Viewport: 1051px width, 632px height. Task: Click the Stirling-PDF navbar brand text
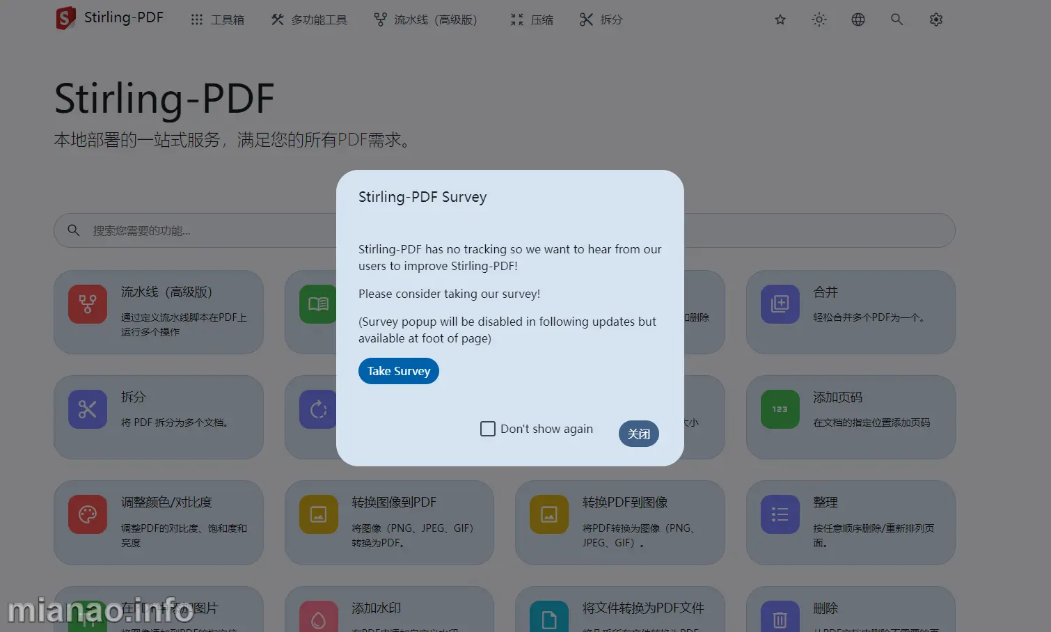[x=124, y=17]
